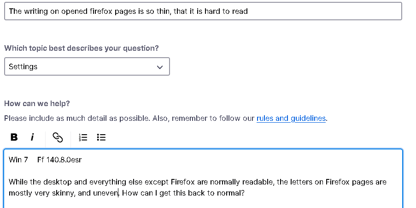Open the rules and guidelines link
The image size is (416, 208).
pos(291,118)
